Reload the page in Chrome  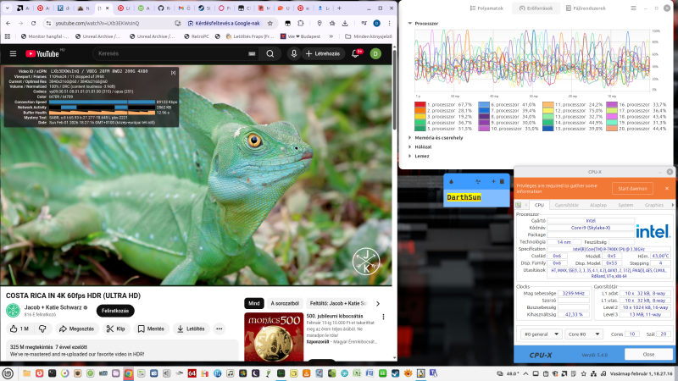[x=33, y=24]
